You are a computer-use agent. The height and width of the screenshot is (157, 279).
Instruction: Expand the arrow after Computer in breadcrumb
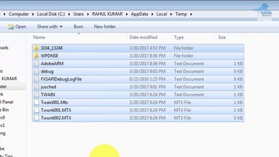pos(33,14)
